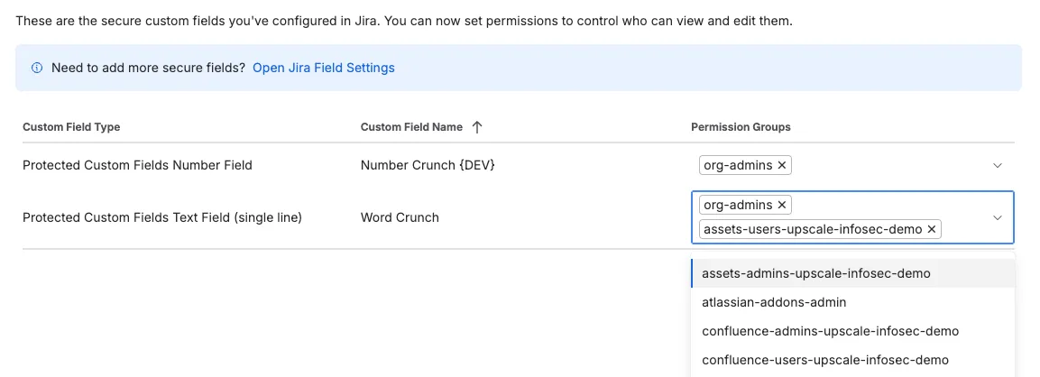This screenshot has width=1040, height=377.
Task: Click the Custom Field Type column header
Action: pyautogui.click(x=71, y=127)
